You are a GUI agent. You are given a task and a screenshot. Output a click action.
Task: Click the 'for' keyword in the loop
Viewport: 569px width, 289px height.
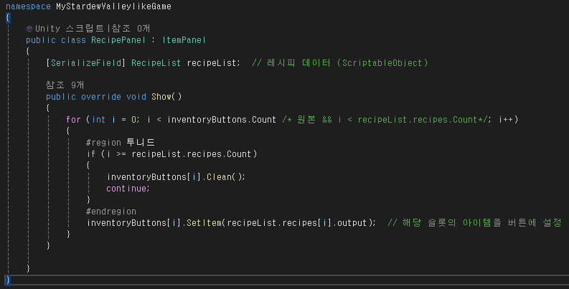tap(73, 119)
